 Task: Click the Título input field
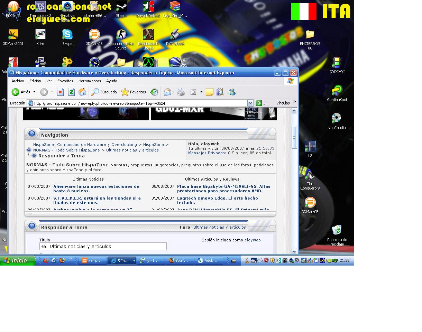tap(103, 246)
